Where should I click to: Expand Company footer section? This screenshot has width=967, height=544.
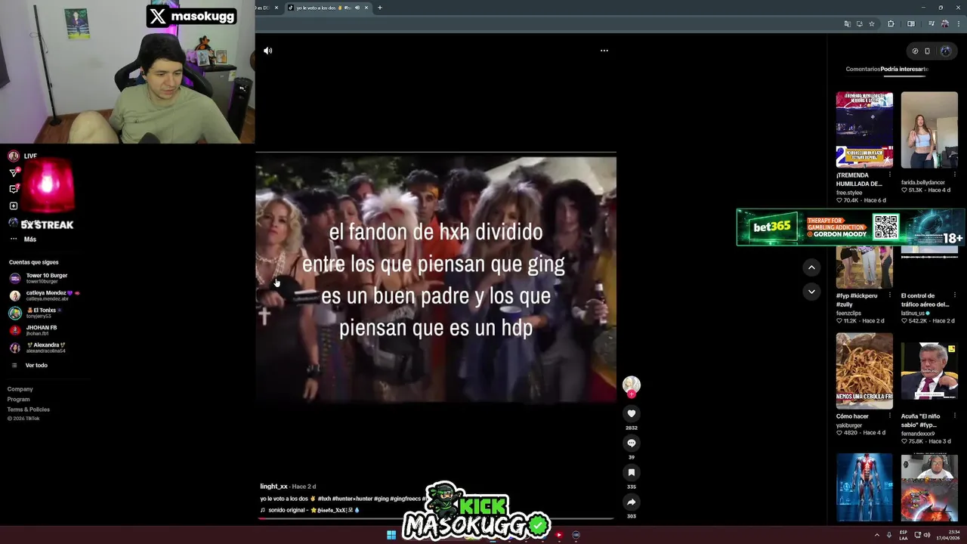pyautogui.click(x=20, y=389)
